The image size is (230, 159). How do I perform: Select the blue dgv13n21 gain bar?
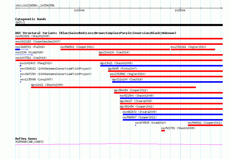[x=162, y=66]
